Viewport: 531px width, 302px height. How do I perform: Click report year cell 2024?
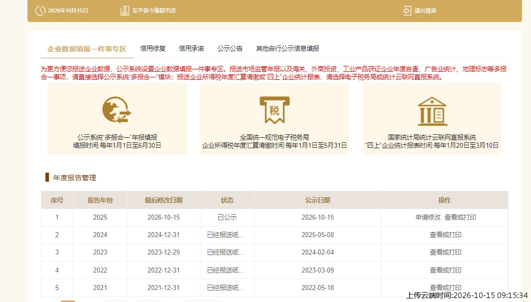(100, 235)
